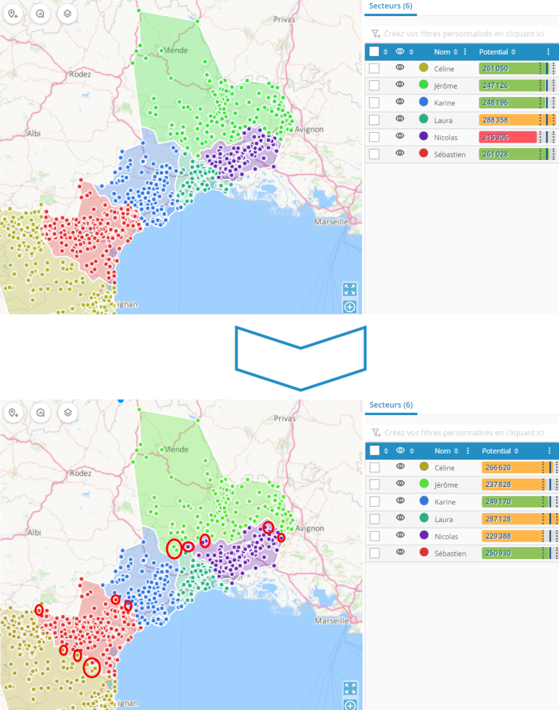Open layers icon on lower map
This screenshot has height=710, width=559.
pos(68,413)
